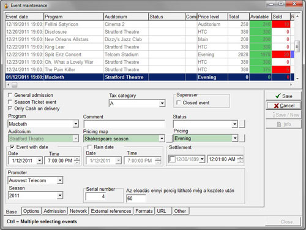Select Oh, What a Lovely War row
The width and height of the screenshot is (306, 230).
(150, 62)
